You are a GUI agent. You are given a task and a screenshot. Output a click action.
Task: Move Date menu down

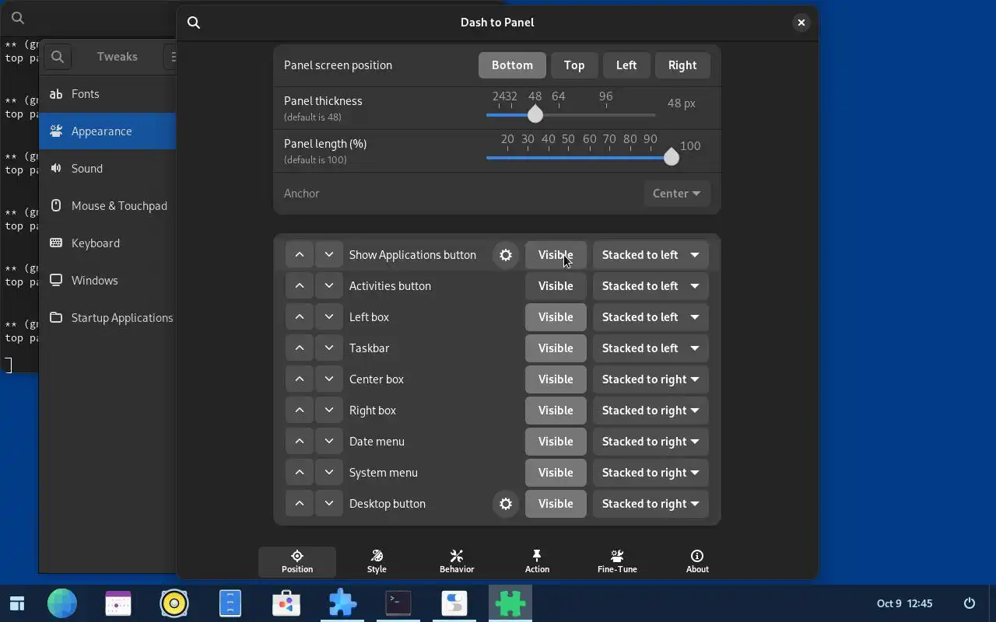pos(329,442)
